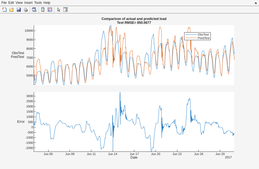259x169 pixels.
Task: Expand the View menu
Action: tap(19, 3)
